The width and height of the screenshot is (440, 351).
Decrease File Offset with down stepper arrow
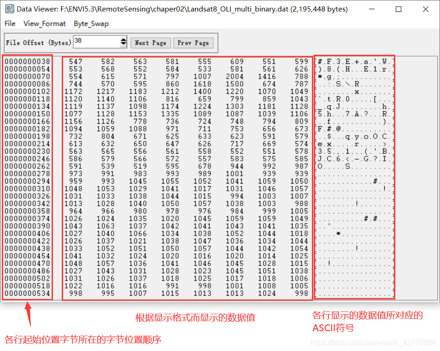click(x=123, y=44)
